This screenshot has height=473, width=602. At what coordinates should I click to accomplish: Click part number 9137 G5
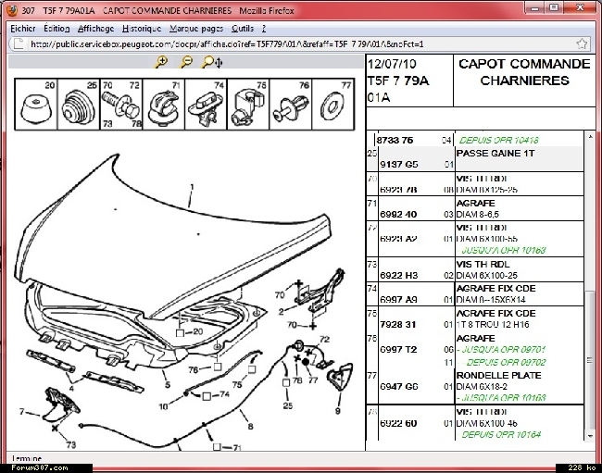pos(399,165)
